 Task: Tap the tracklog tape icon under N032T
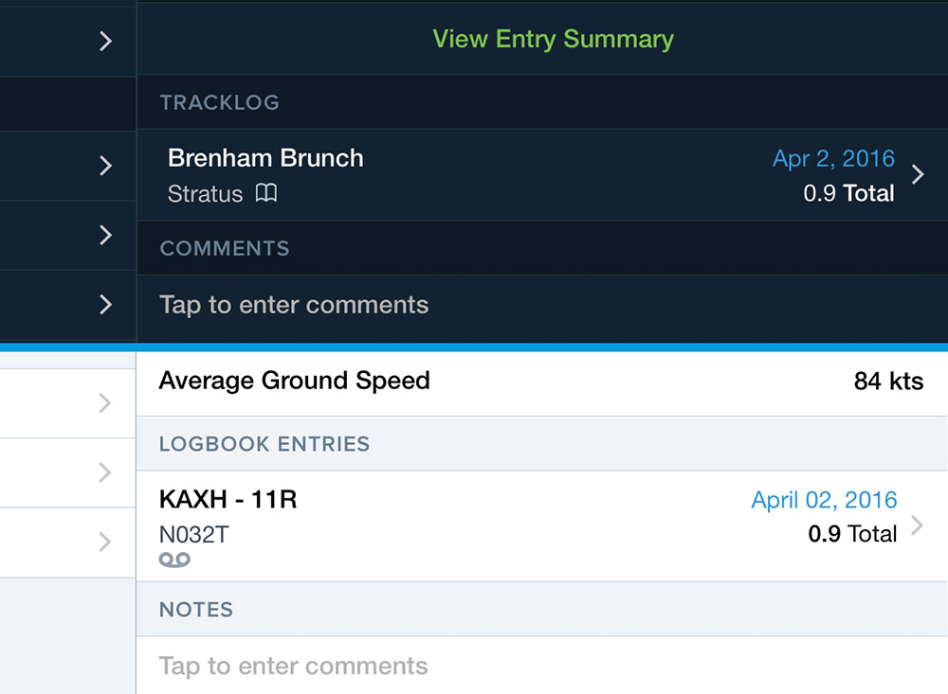click(x=175, y=560)
